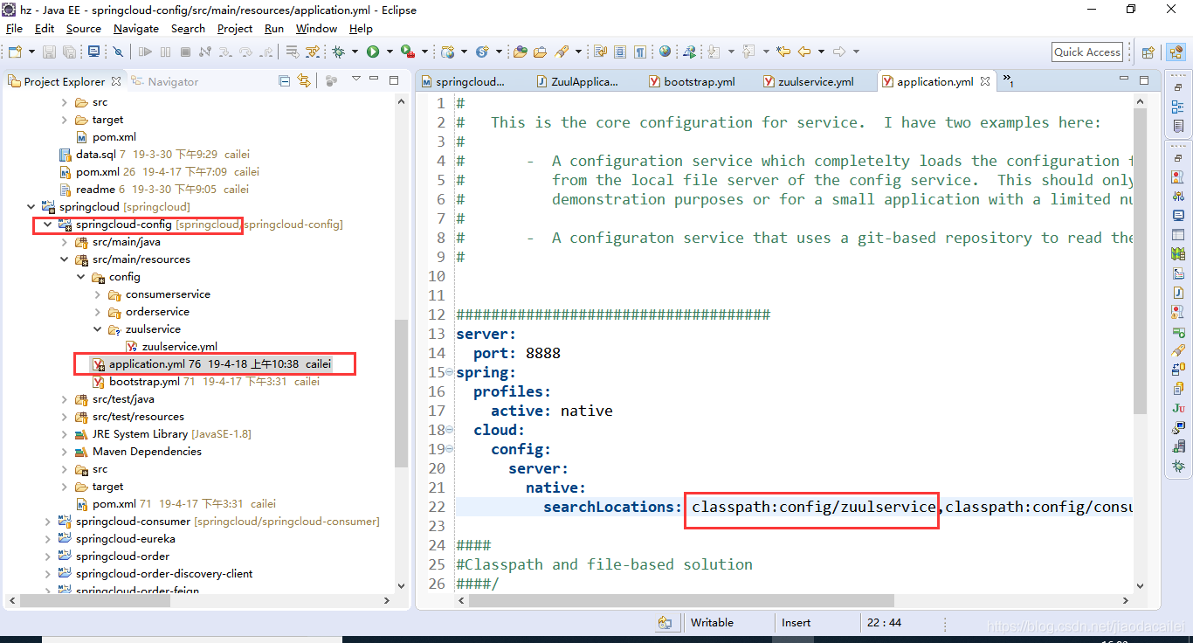Expand the Maven Dependencies node

tap(65, 452)
